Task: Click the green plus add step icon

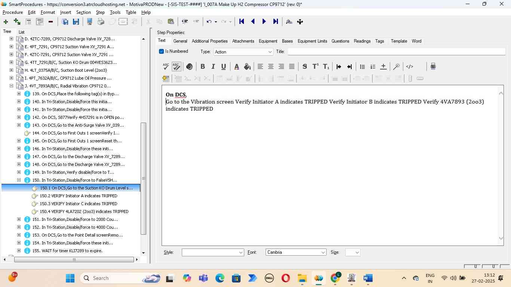Action: (x=6, y=22)
